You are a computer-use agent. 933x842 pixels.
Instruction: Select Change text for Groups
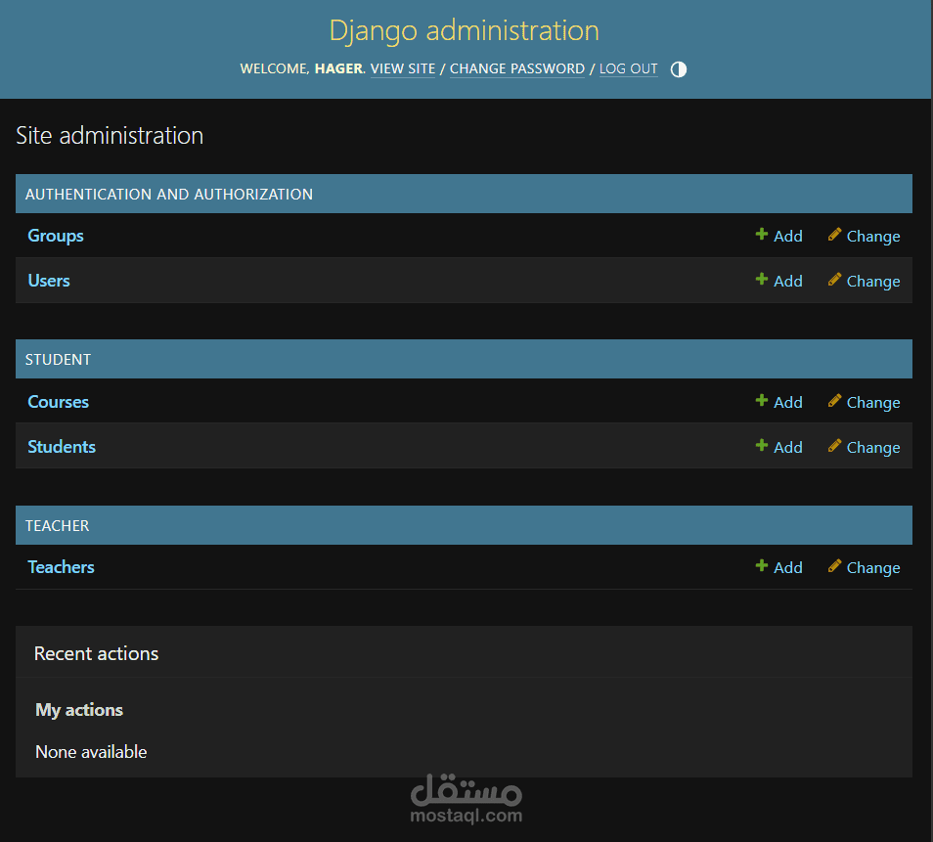point(873,237)
